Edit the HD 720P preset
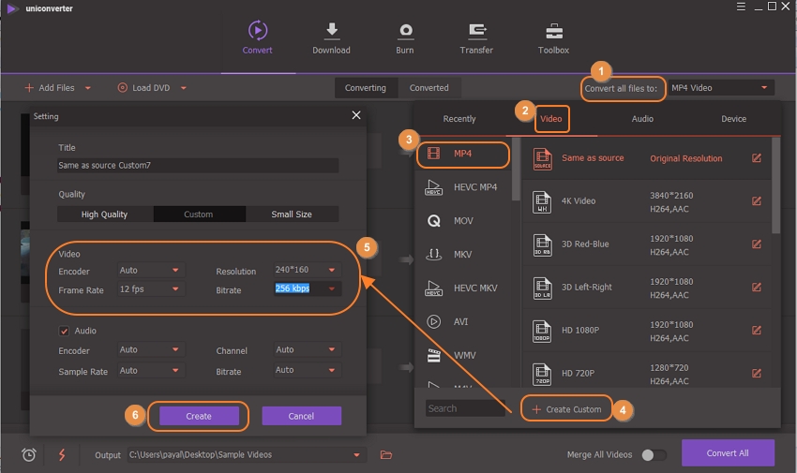This screenshot has width=797, height=473. [x=757, y=374]
